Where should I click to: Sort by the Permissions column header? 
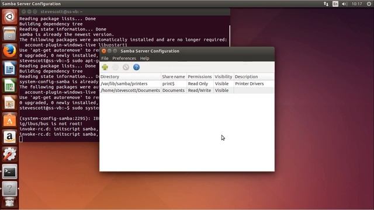200,76
